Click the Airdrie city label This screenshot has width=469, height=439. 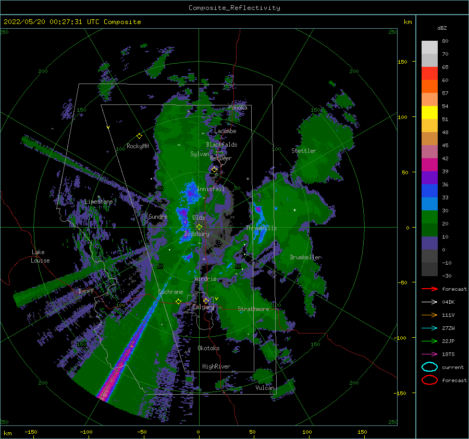(x=205, y=279)
